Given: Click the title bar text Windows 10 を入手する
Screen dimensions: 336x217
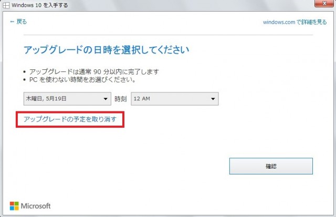Looking at the screenshot, I should pos(40,5).
